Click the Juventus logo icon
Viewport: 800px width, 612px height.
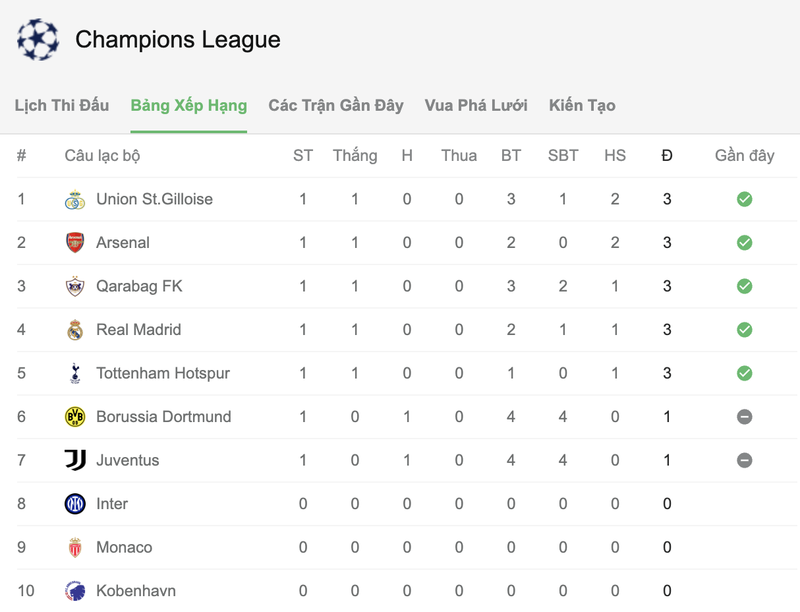tap(75, 460)
